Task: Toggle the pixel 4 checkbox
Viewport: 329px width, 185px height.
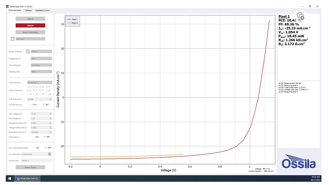Action: [x=48, y=87]
